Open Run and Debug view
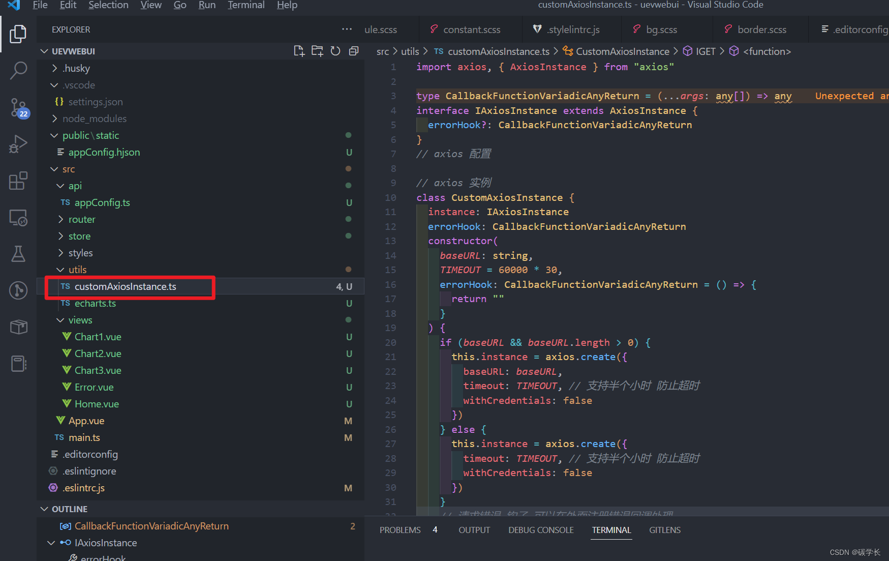 point(18,144)
